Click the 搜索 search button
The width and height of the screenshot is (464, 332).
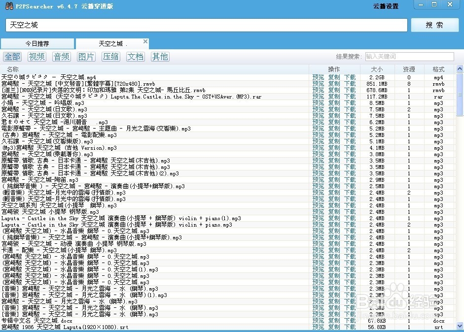[x=435, y=25]
